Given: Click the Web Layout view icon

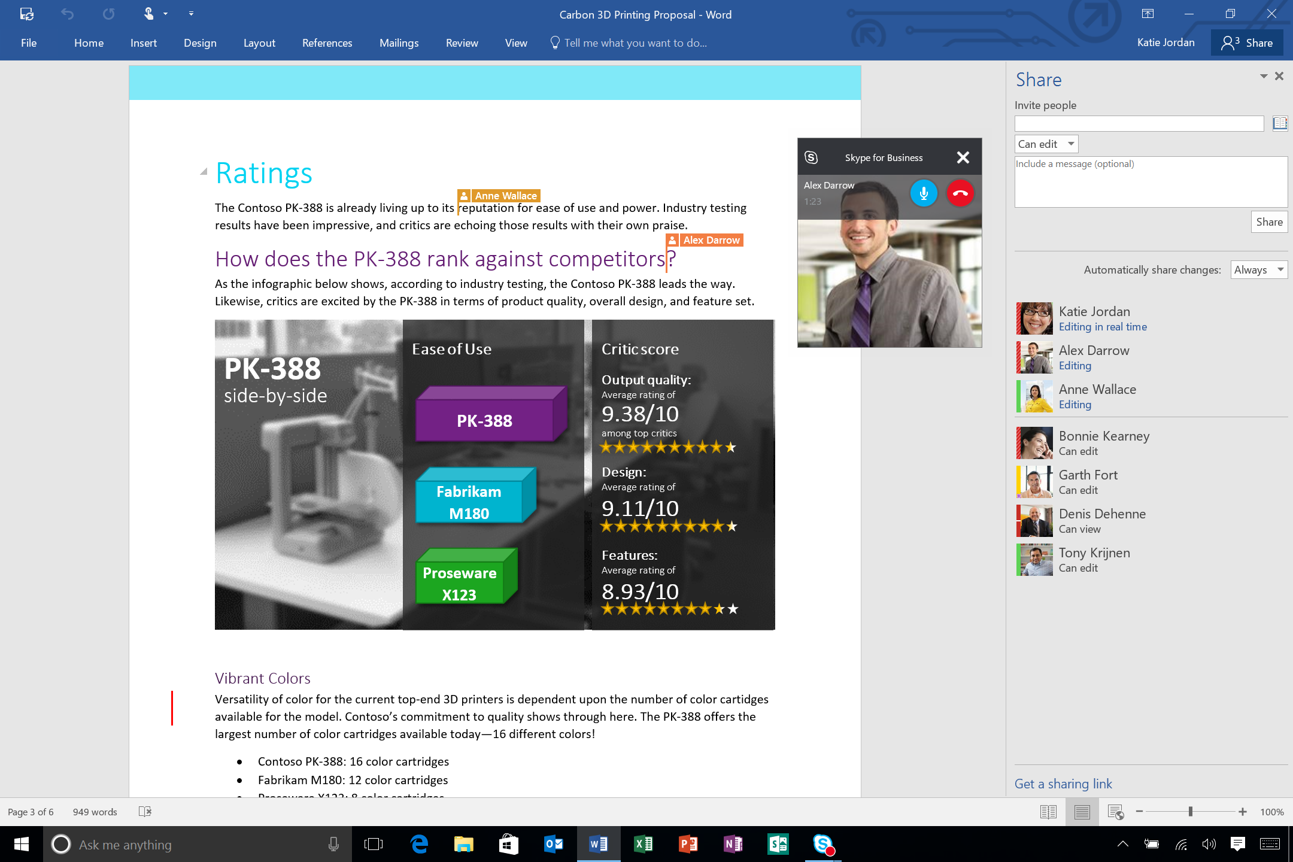Looking at the screenshot, I should pos(1115,811).
